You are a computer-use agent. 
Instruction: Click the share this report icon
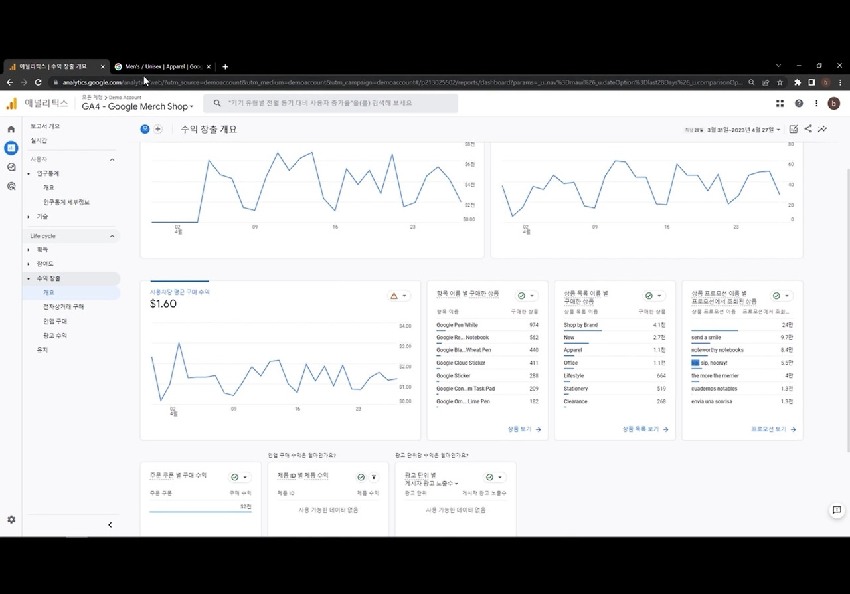tap(808, 129)
